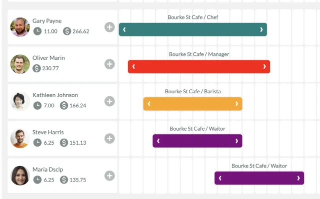This screenshot has height=199, width=320.
Task: Add a shift for Maria Dsclp
Action: click(x=109, y=176)
